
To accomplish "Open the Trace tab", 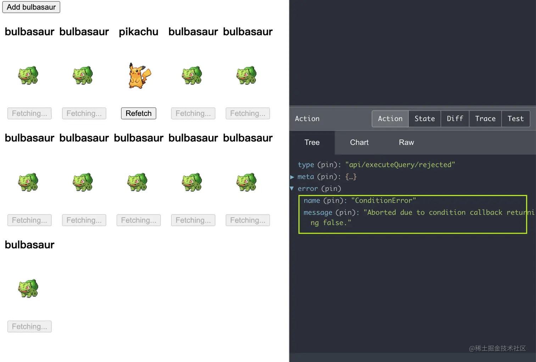I will coord(485,119).
